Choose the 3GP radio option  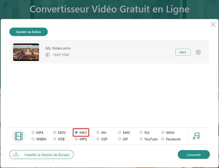click(x=98, y=139)
